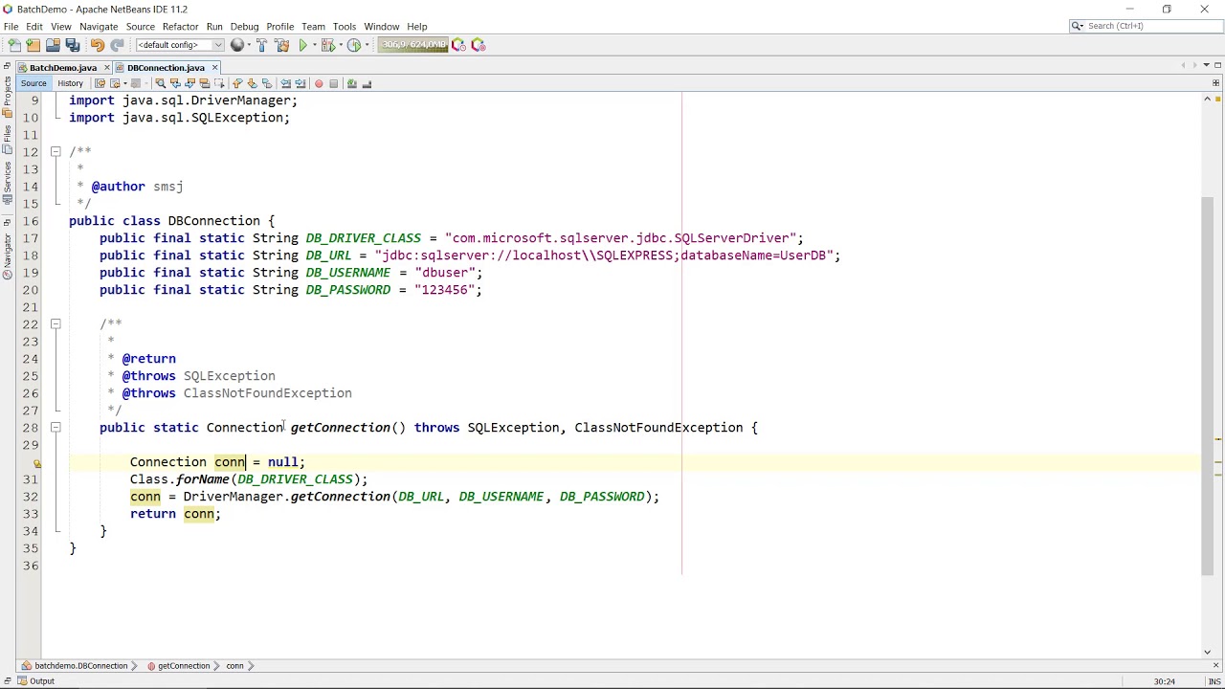Undo the last edit
The width and height of the screenshot is (1225, 689).
coord(97,45)
